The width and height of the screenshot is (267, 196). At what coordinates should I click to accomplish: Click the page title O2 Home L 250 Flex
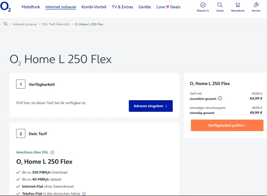coord(61,59)
